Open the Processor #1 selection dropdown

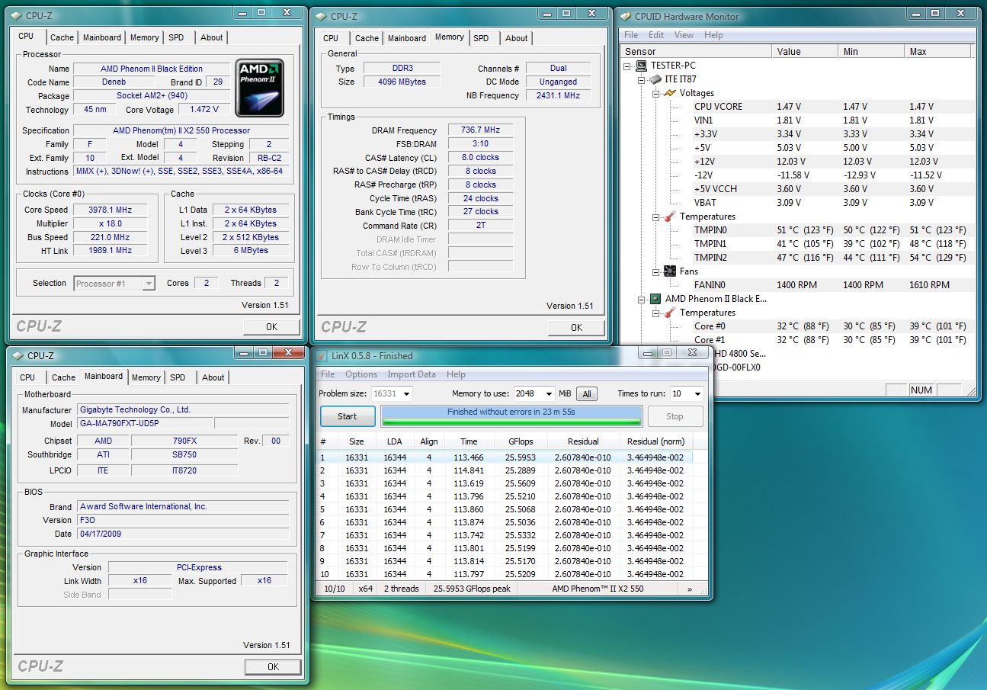[x=149, y=284]
